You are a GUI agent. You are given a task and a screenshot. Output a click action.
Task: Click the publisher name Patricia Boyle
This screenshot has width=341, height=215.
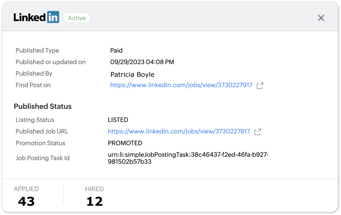pos(132,74)
